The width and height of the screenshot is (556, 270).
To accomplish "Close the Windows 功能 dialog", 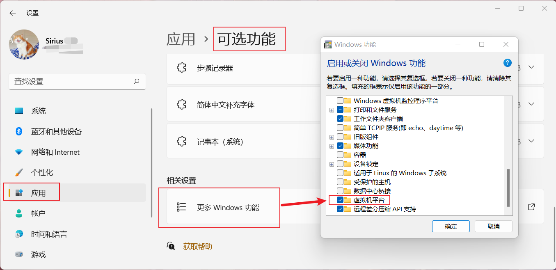I will click(506, 44).
